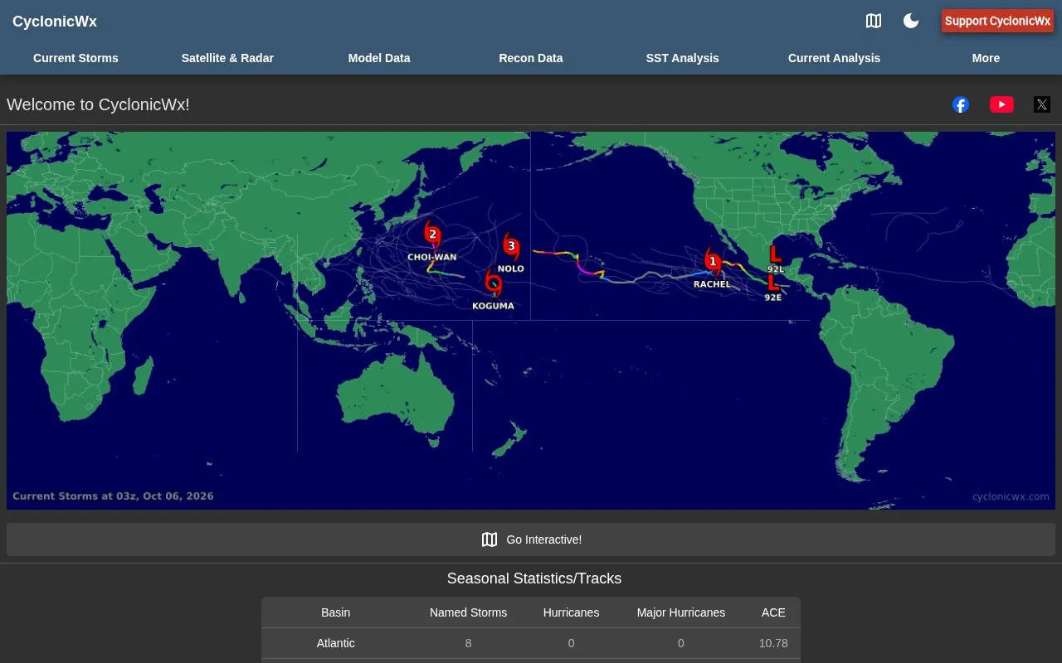Select the NOLO storm icon
The height and width of the screenshot is (663, 1062).
[511, 246]
